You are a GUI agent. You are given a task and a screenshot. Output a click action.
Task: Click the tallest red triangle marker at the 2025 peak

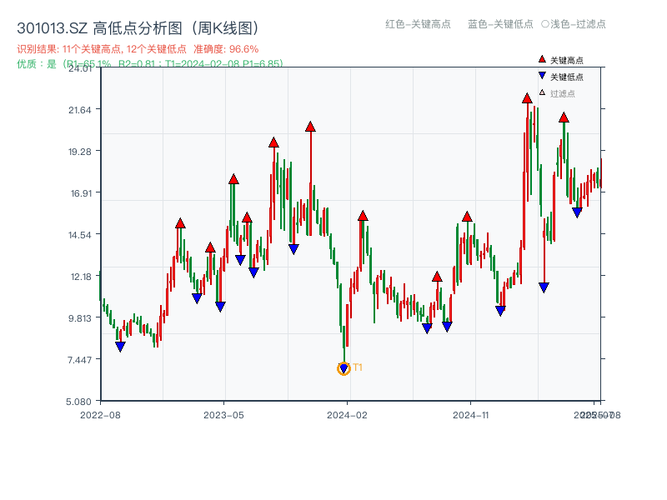[x=526, y=97]
